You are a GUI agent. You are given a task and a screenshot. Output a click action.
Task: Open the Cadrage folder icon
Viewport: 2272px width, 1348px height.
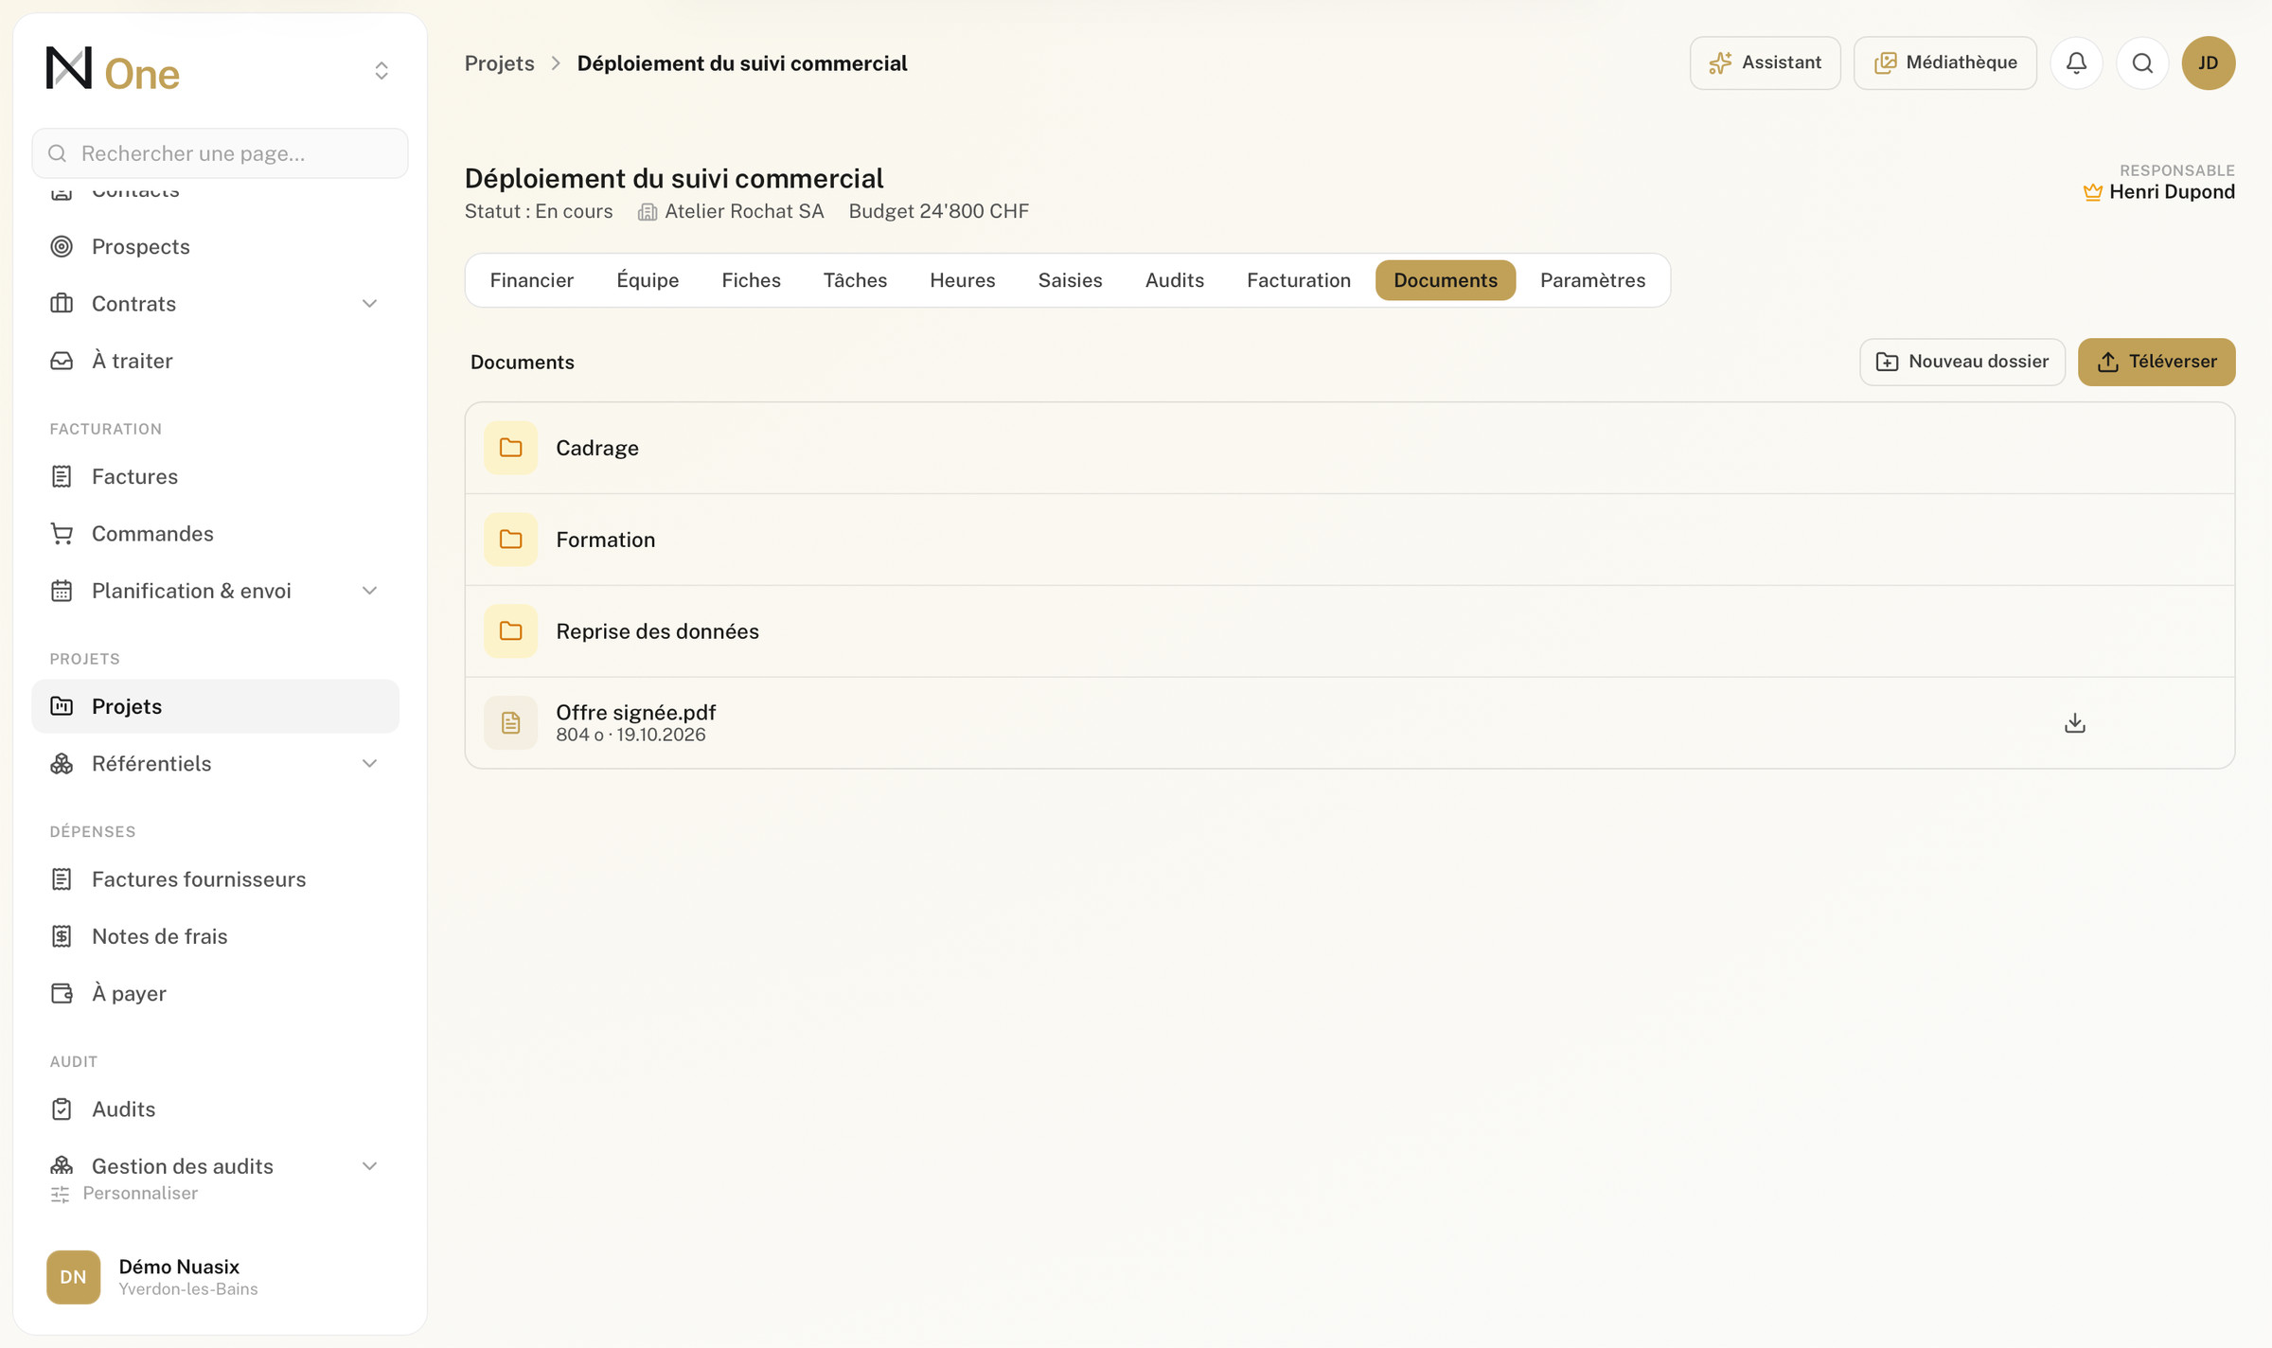[x=510, y=448]
